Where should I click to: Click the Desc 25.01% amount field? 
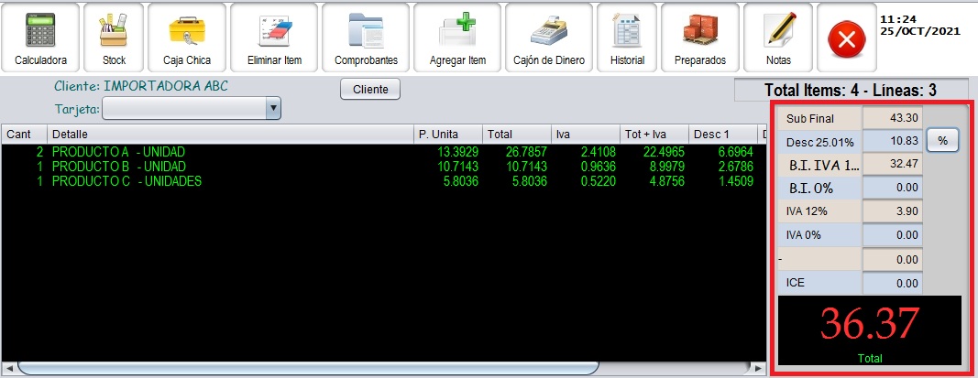click(892, 141)
